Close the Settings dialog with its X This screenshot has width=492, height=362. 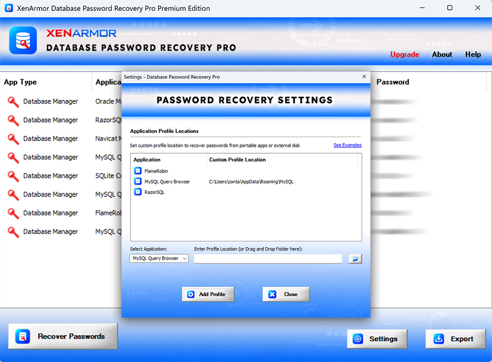pyautogui.click(x=364, y=77)
